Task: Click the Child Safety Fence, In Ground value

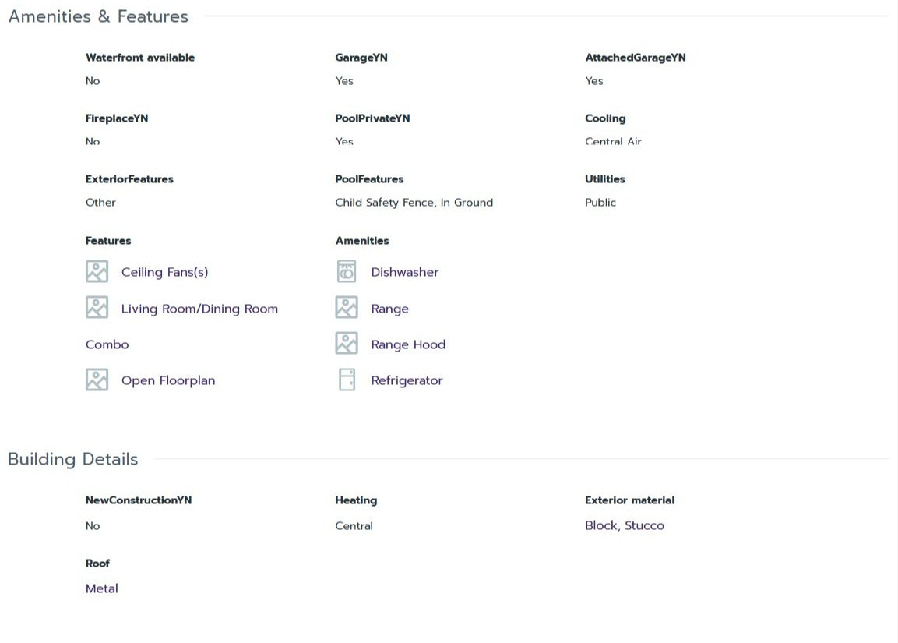Action: [x=414, y=203]
